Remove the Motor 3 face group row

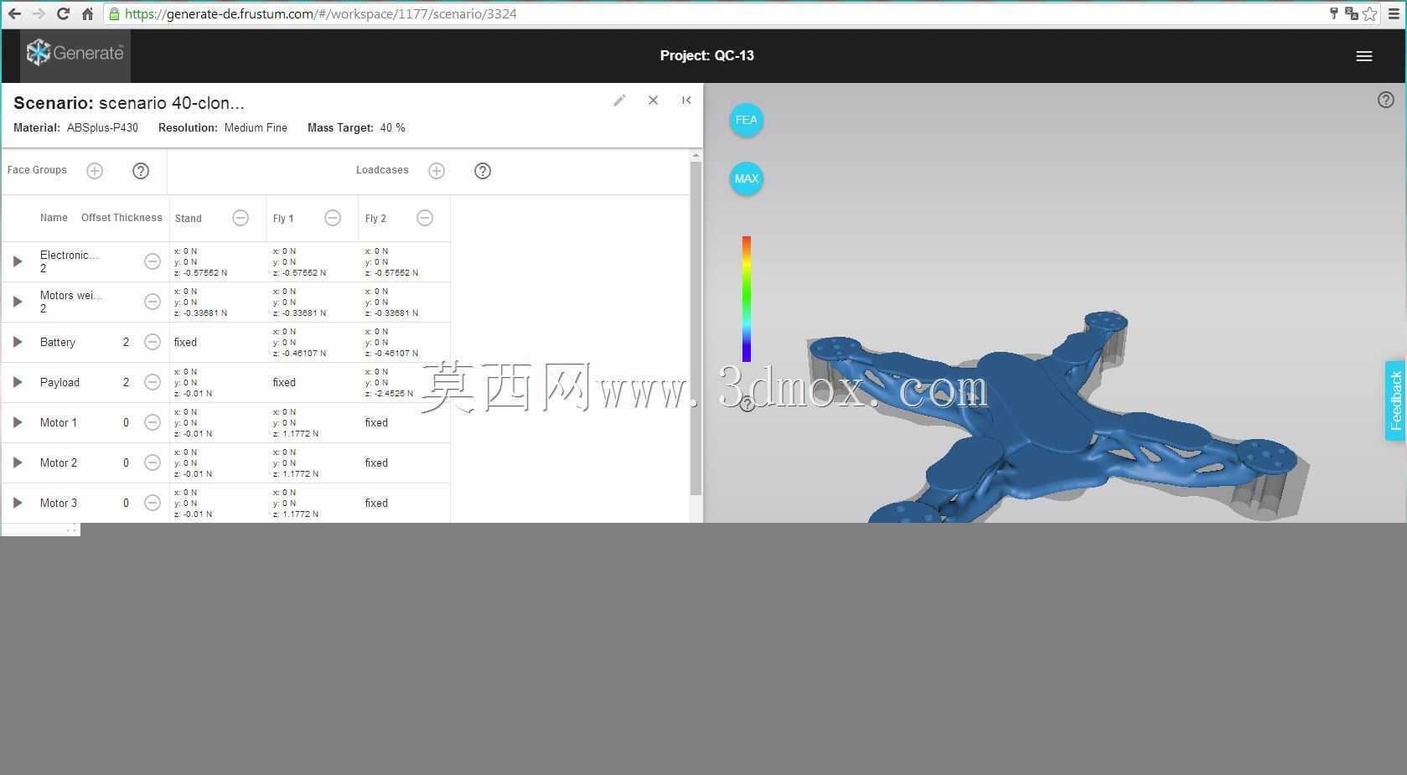pyautogui.click(x=153, y=503)
